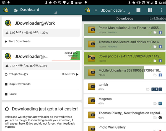Image resolution: width=166 pixels, height=131 pixels.
Task: Tap the folder icon on the Magento row
Action: pos(155,103)
